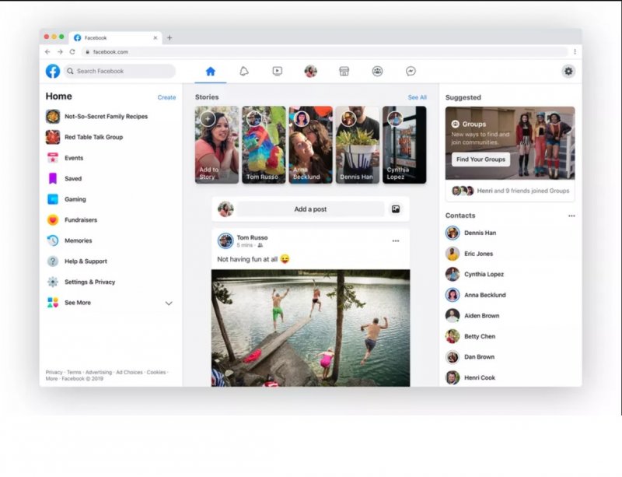Open Marketplace from the top navigation
Viewport: 622px width, 477px height.
(x=344, y=71)
